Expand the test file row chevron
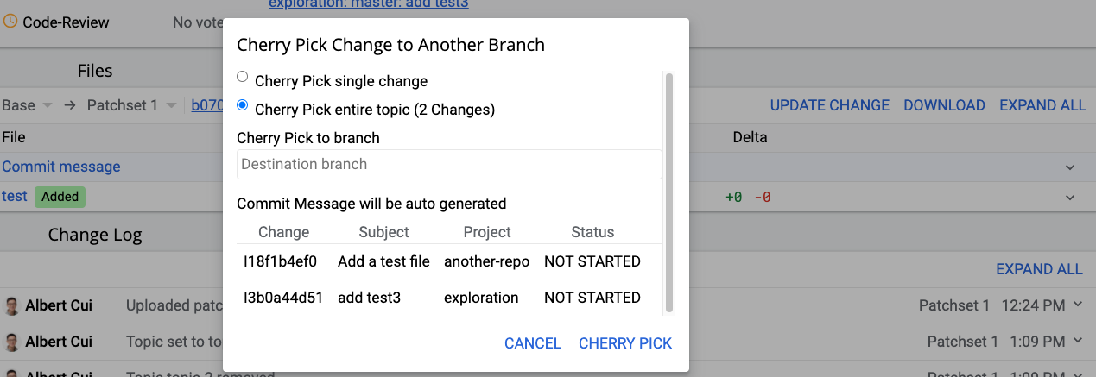This screenshot has width=1096, height=377. pos(1070,198)
